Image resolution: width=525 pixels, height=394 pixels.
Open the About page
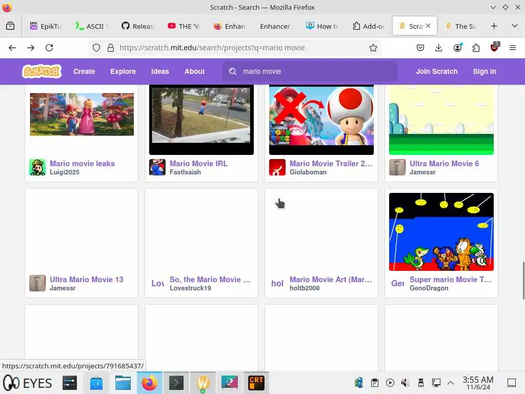pyautogui.click(x=194, y=71)
